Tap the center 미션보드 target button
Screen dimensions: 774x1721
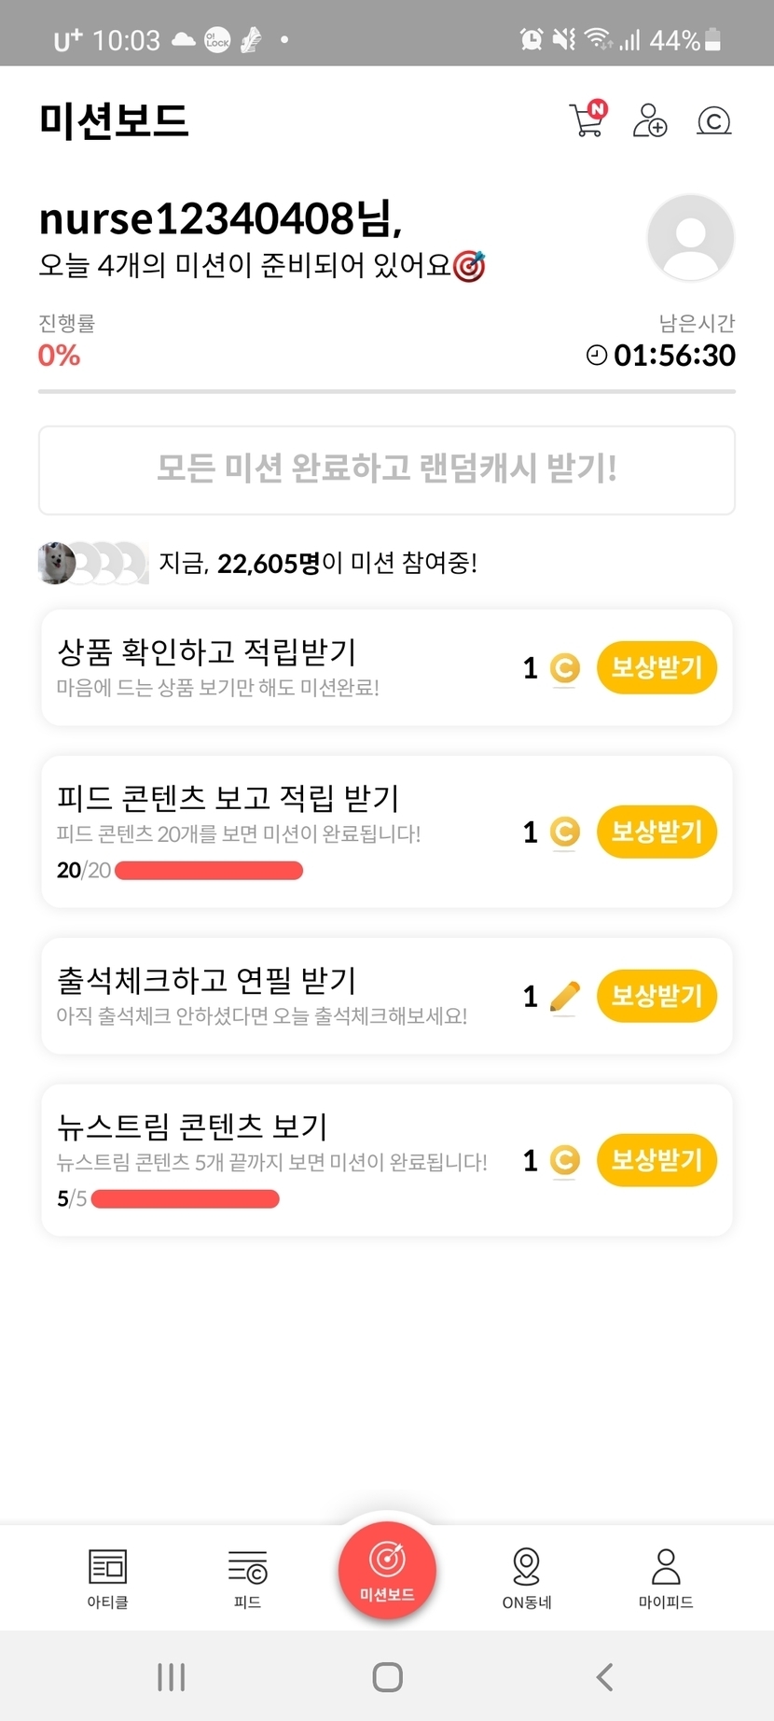[x=387, y=1569]
